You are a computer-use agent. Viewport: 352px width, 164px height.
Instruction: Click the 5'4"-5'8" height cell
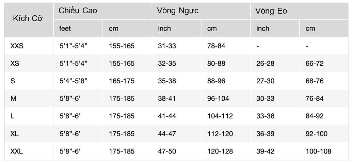74,81
